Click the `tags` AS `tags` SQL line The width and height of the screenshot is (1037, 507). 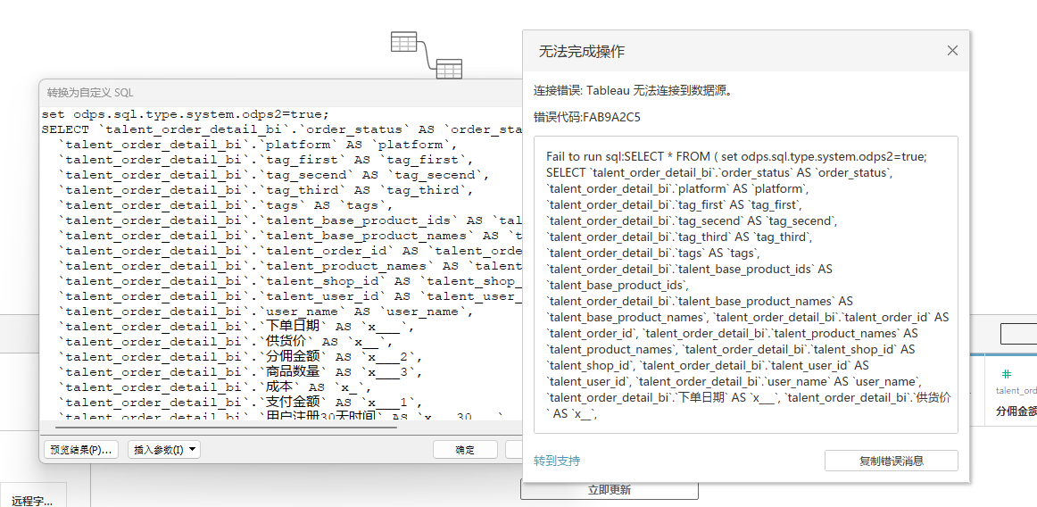(226, 205)
